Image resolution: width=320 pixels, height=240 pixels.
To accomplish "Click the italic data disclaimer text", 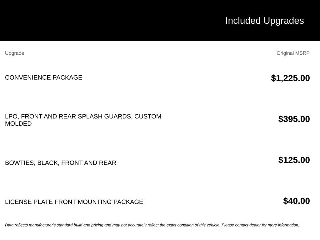I will [x=152, y=225].
